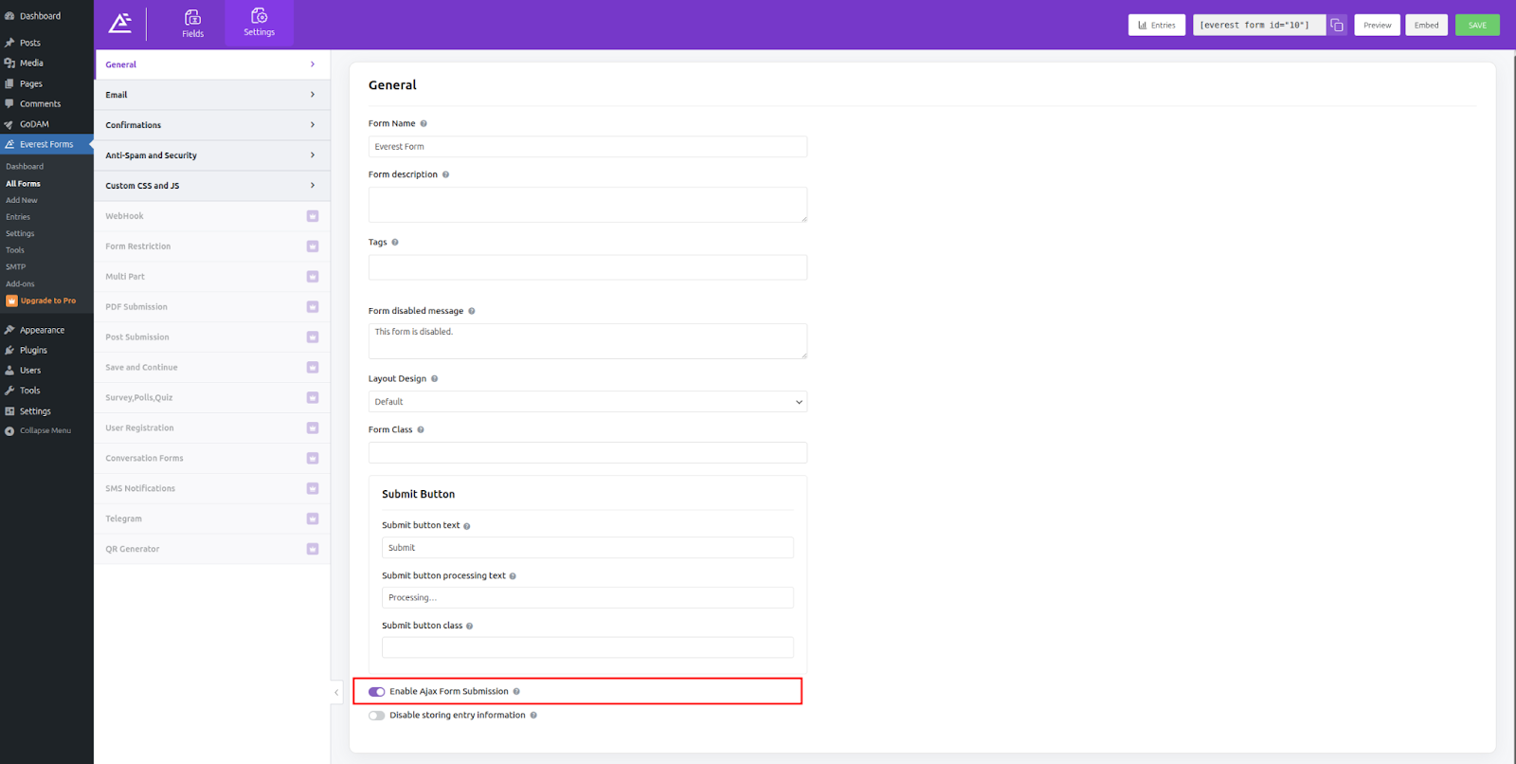Viewport: 1516px width, 764px height.
Task: Open Plugins in WordPress admin menu
Action: (x=33, y=351)
